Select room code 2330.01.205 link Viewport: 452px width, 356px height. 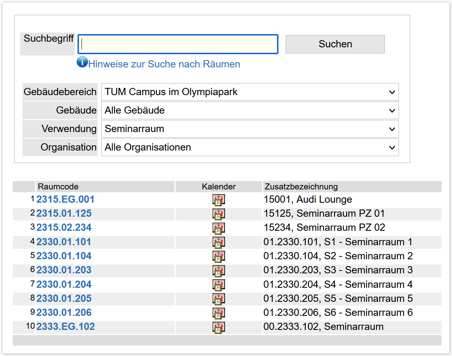[64, 299]
